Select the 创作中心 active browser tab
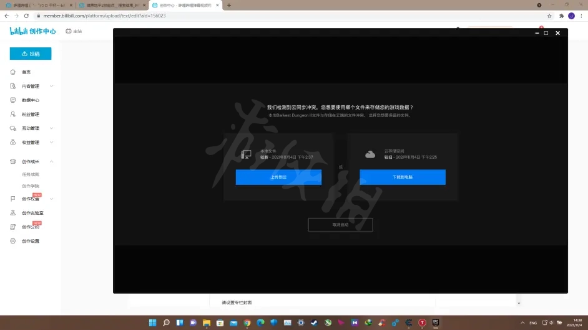Image resolution: width=588 pixels, height=330 pixels. (185, 5)
